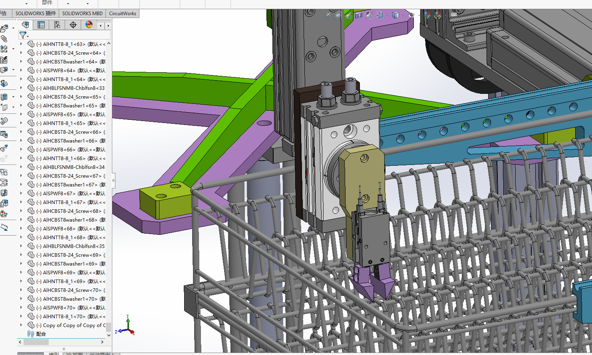592x355 pixels.
Task: Click the 配合 mates paperclip icon
Action: (31, 334)
